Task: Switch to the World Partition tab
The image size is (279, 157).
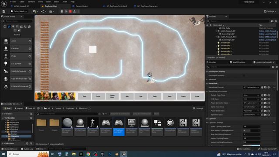Action: point(238,62)
